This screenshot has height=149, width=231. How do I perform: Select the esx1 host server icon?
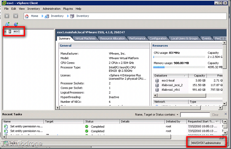pyautogui.click(x=10, y=31)
